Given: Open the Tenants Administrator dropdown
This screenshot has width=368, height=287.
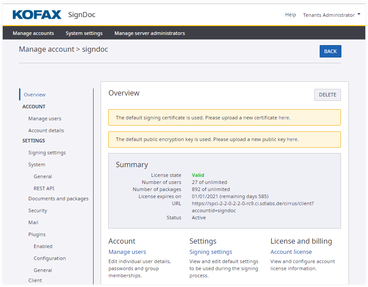Looking at the screenshot, I should click(331, 15).
